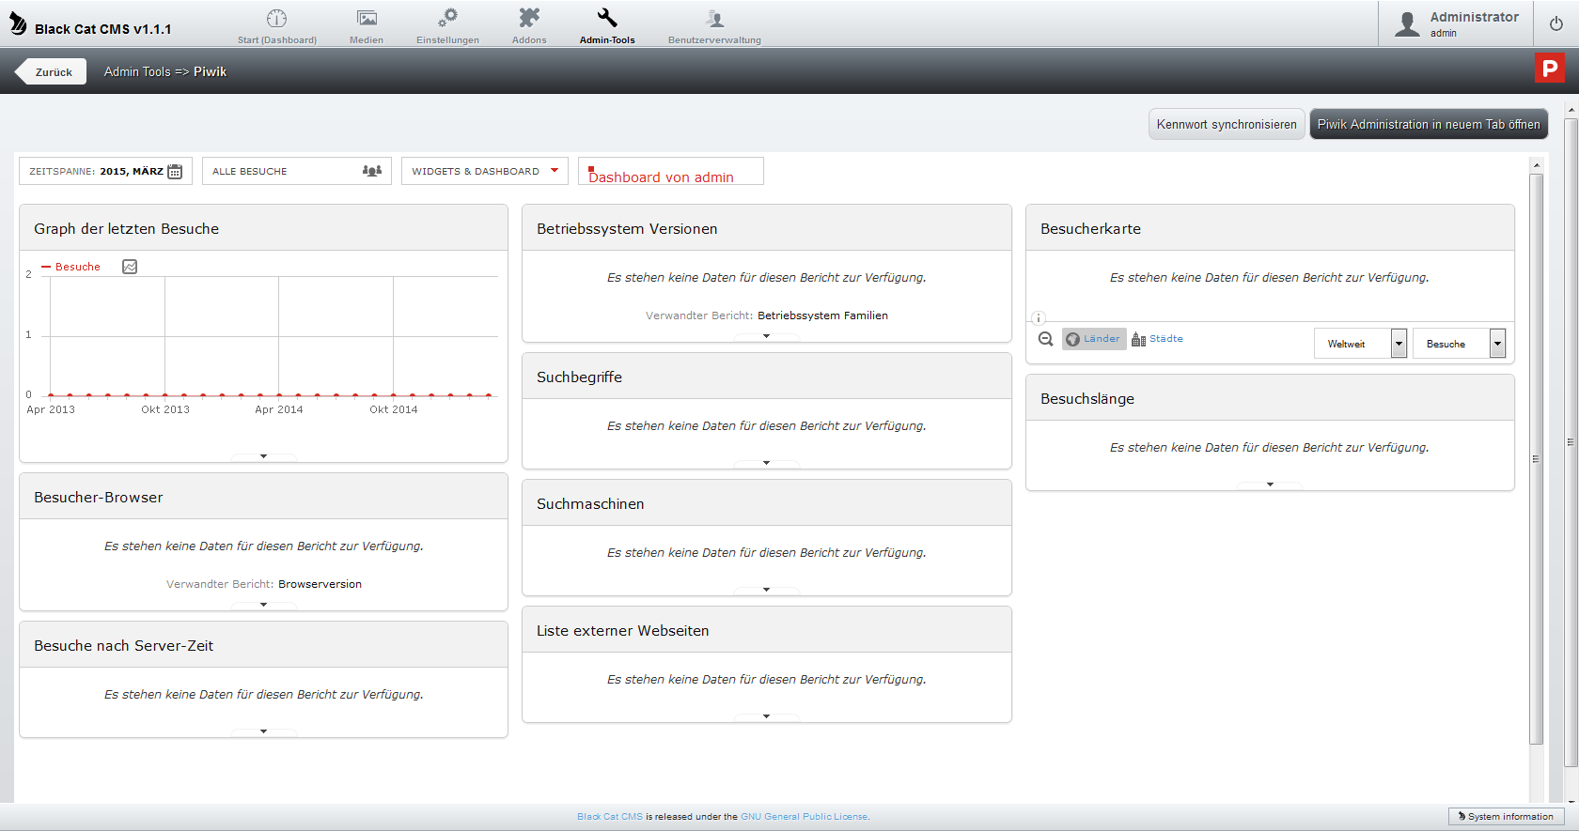1579x831 pixels.
Task: Open the Alle Besuche segment selector
Action: (x=296, y=171)
